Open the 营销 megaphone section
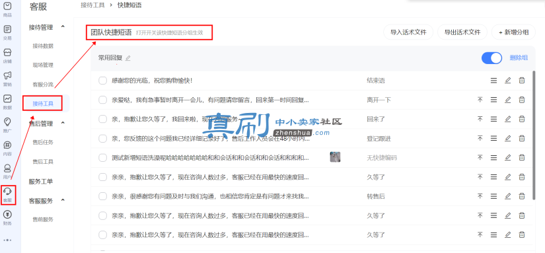This screenshot has height=253, width=545. pos(7,79)
